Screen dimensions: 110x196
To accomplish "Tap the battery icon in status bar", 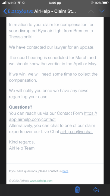I will click(x=105, y=3).
